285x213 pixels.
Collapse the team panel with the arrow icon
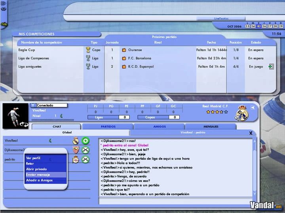pos(253,108)
